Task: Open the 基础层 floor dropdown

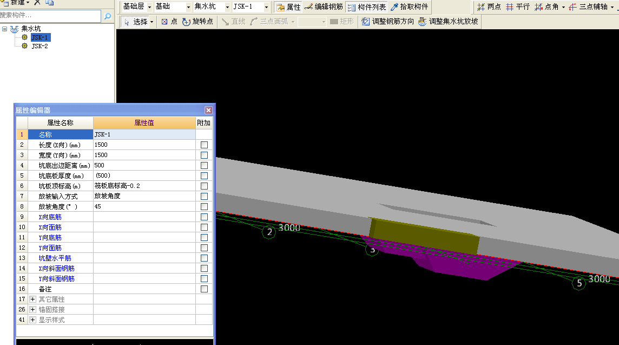Action: tap(149, 7)
